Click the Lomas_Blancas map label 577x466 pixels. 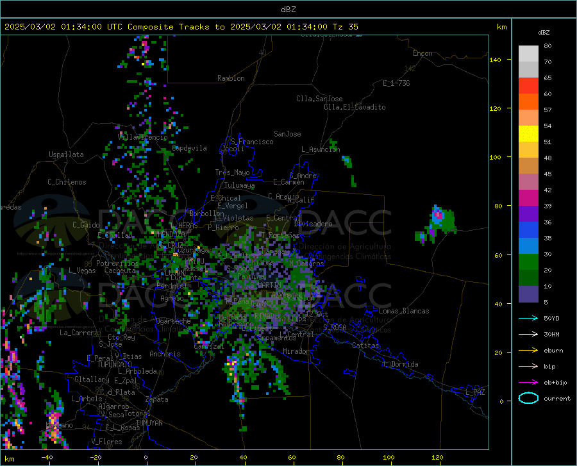point(404,311)
